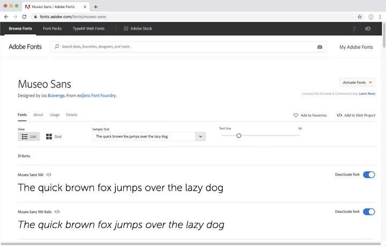Open a new browser tab
Screen dimensions: 386x246
click(95, 7)
